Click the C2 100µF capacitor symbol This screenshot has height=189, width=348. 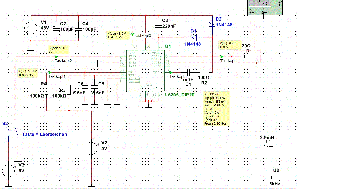(x=56, y=29)
